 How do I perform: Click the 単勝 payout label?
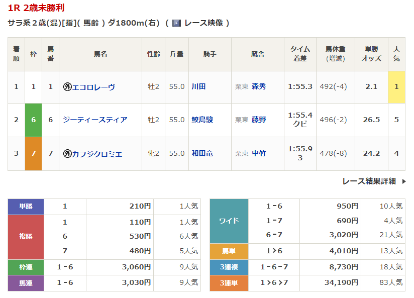click(26, 207)
